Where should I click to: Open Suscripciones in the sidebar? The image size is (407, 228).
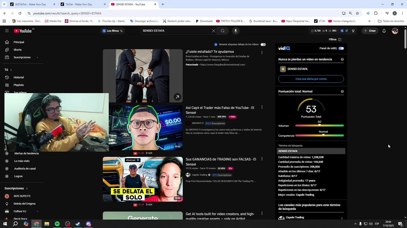pyautogui.click(x=22, y=57)
